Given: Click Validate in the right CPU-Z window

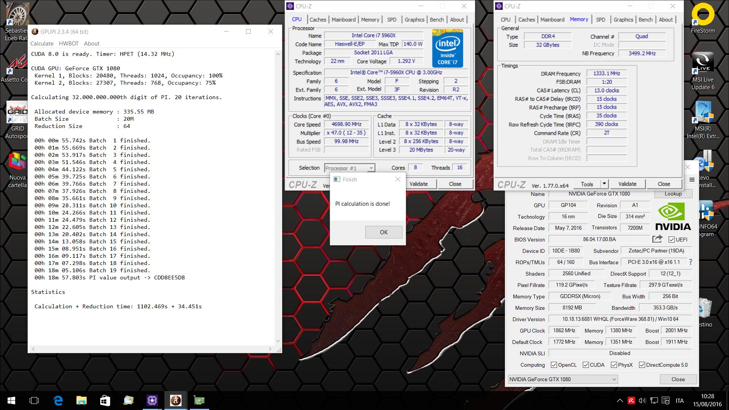Looking at the screenshot, I should (x=627, y=184).
